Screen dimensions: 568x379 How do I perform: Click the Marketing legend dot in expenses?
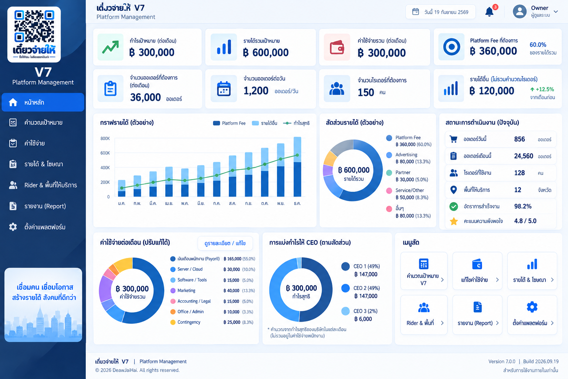tap(173, 291)
